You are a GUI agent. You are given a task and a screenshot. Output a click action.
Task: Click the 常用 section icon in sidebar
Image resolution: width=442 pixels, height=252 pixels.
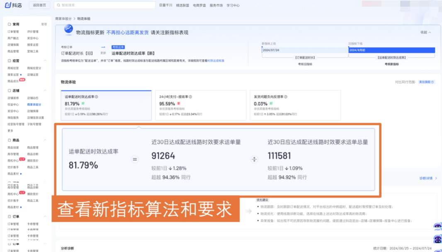(9, 24)
